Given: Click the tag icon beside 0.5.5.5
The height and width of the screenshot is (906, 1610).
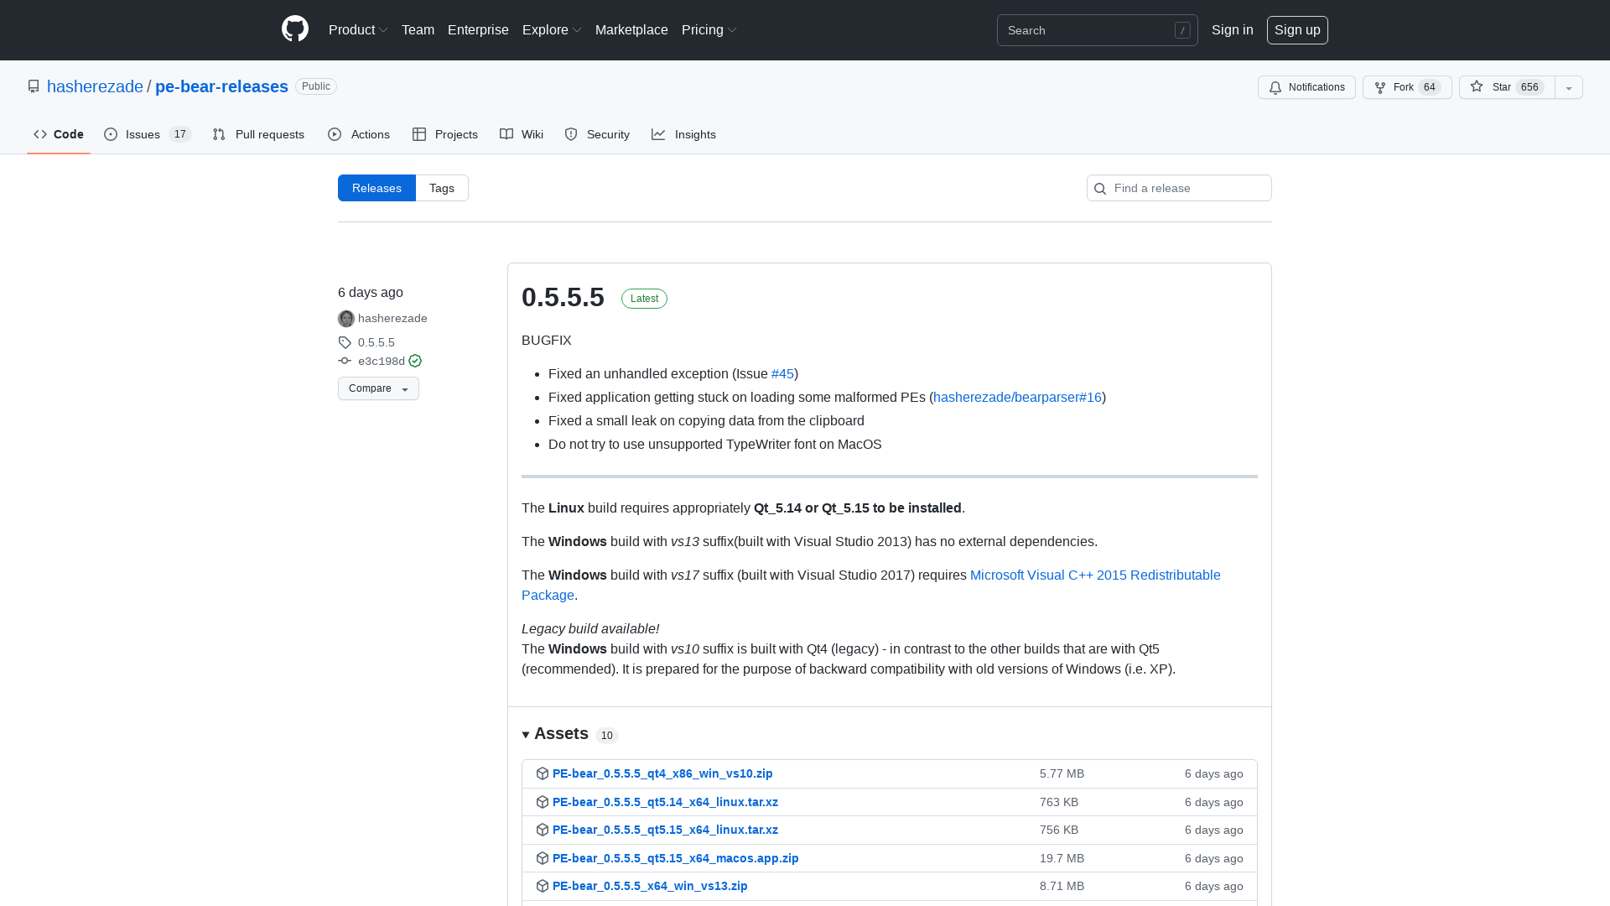Looking at the screenshot, I should tap(344, 342).
